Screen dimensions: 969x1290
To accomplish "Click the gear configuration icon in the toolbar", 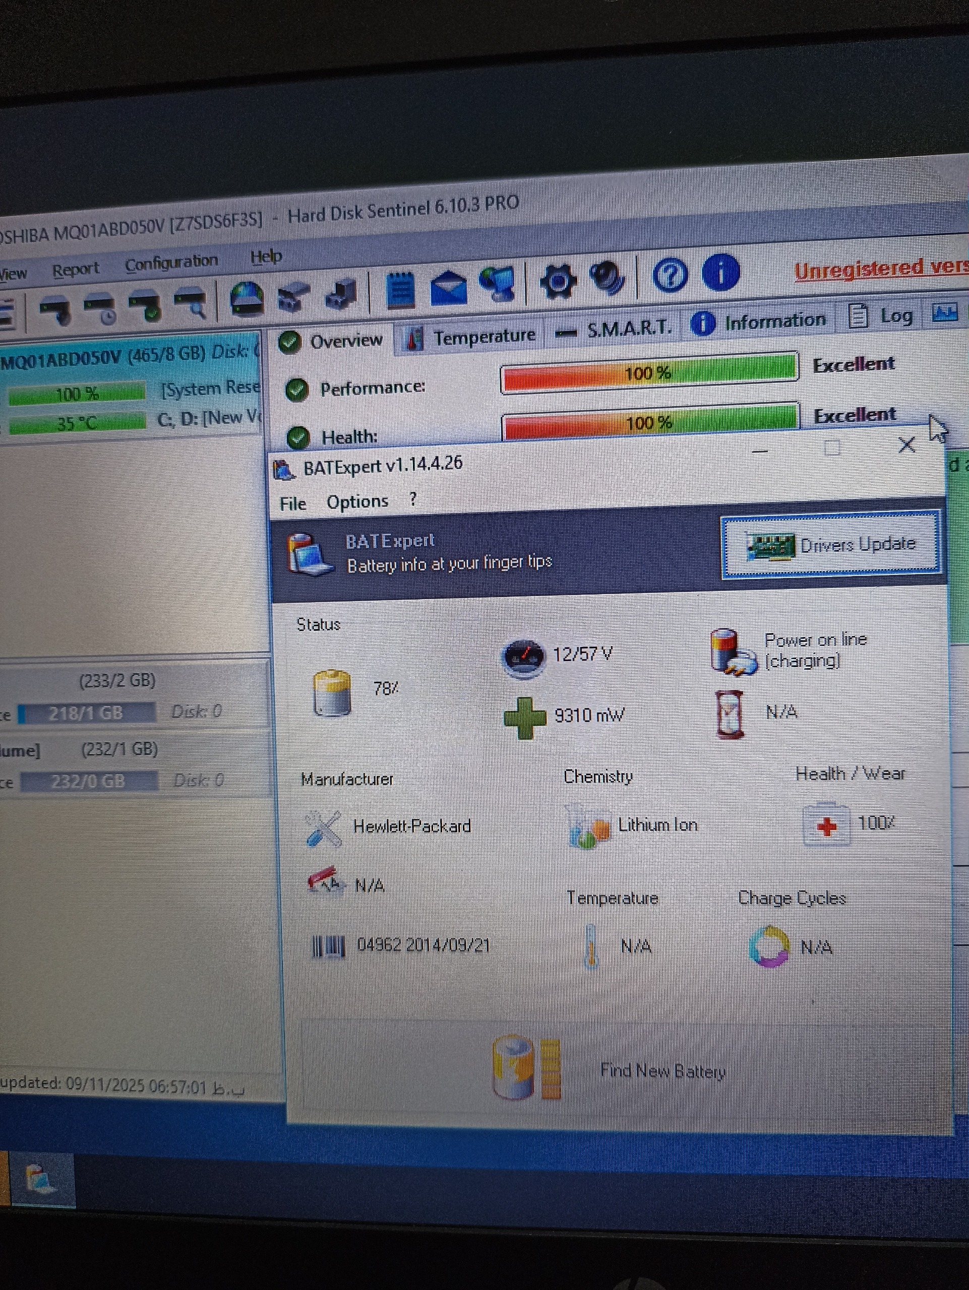I will tap(559, 282).
